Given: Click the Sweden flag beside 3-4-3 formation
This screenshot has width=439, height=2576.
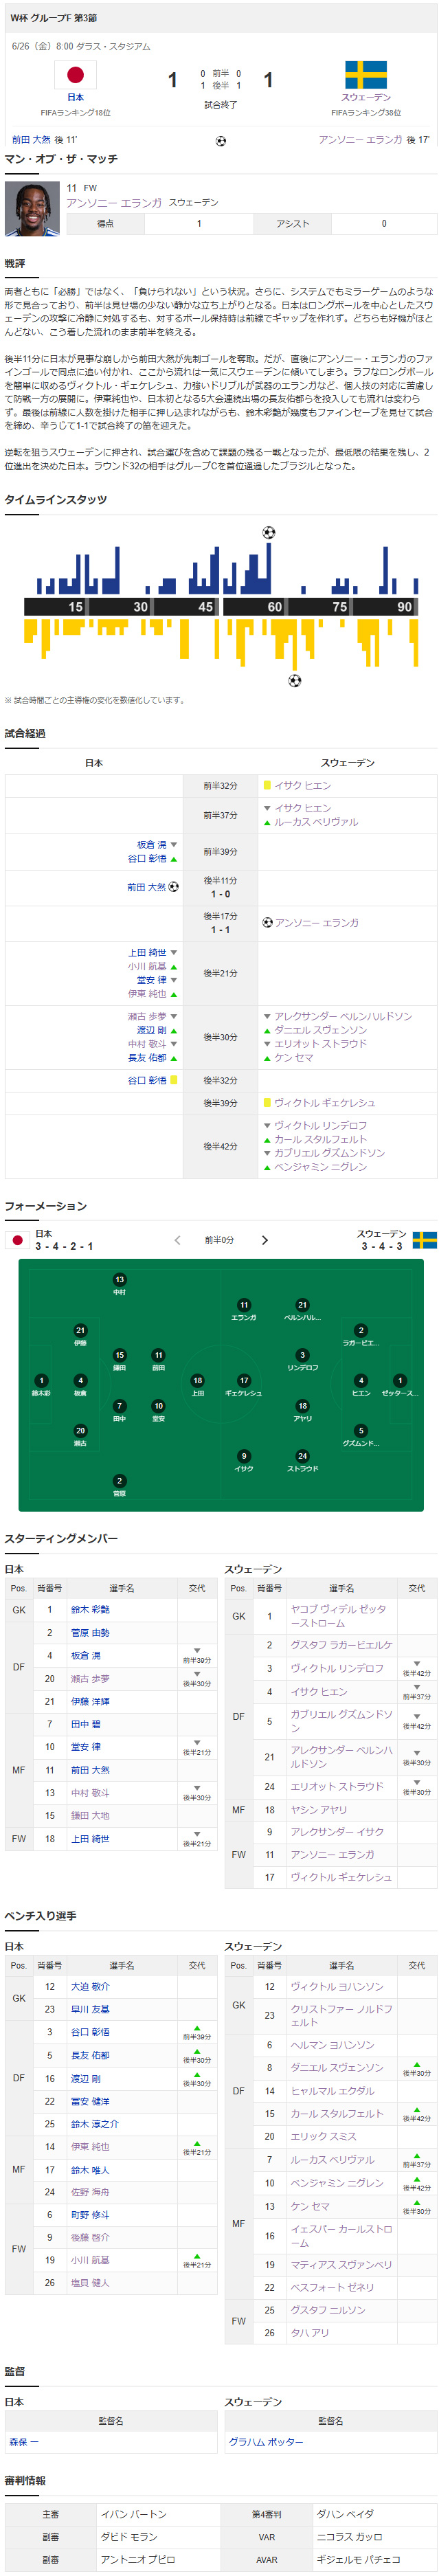Looking at the screenshot, I should [424, 1240].
